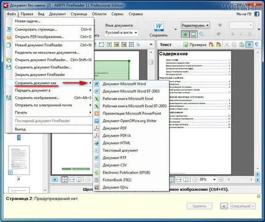Select Документ CSV format
265x222 pixels.
131,165
